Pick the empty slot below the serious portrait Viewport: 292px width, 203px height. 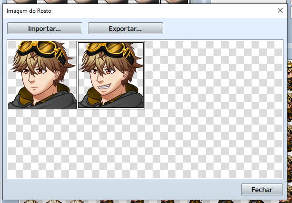tap(42, 143)
